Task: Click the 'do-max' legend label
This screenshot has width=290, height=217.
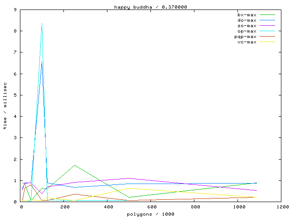Action: 247,20
